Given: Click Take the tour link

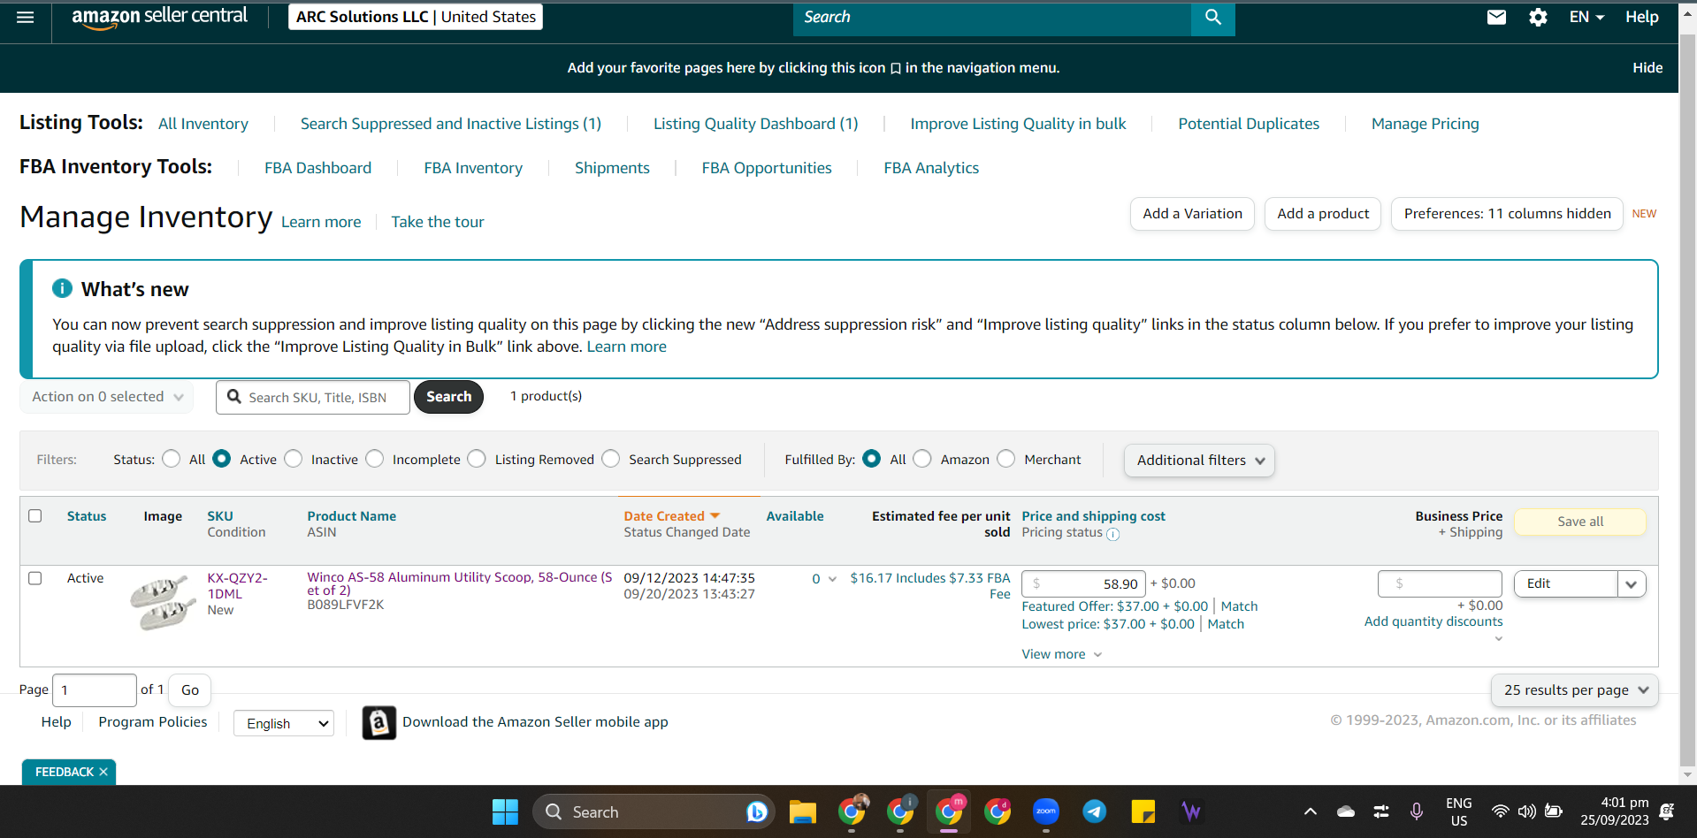Looking at the screenshot, I should tap(438, 222).
